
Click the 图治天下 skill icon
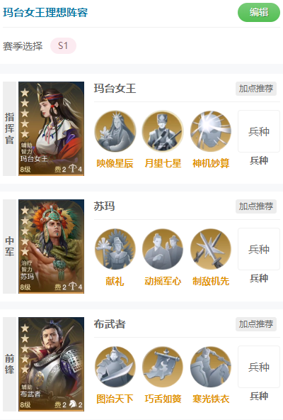coord(115,367)
